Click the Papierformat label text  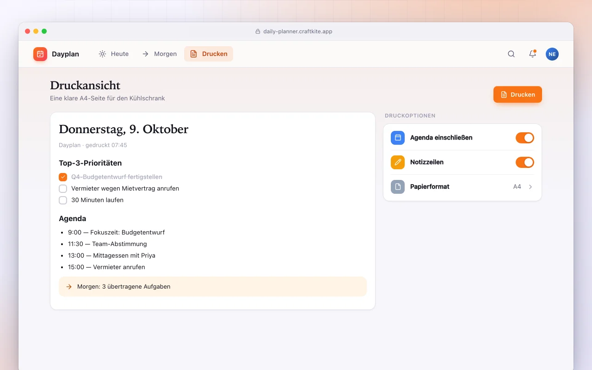[x=430, y=187]
